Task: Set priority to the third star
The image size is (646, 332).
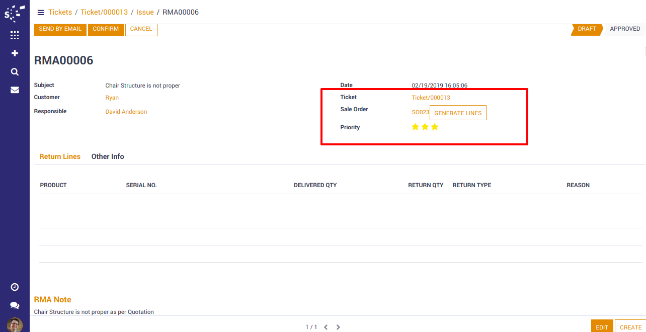Action: tap(435, 127)
